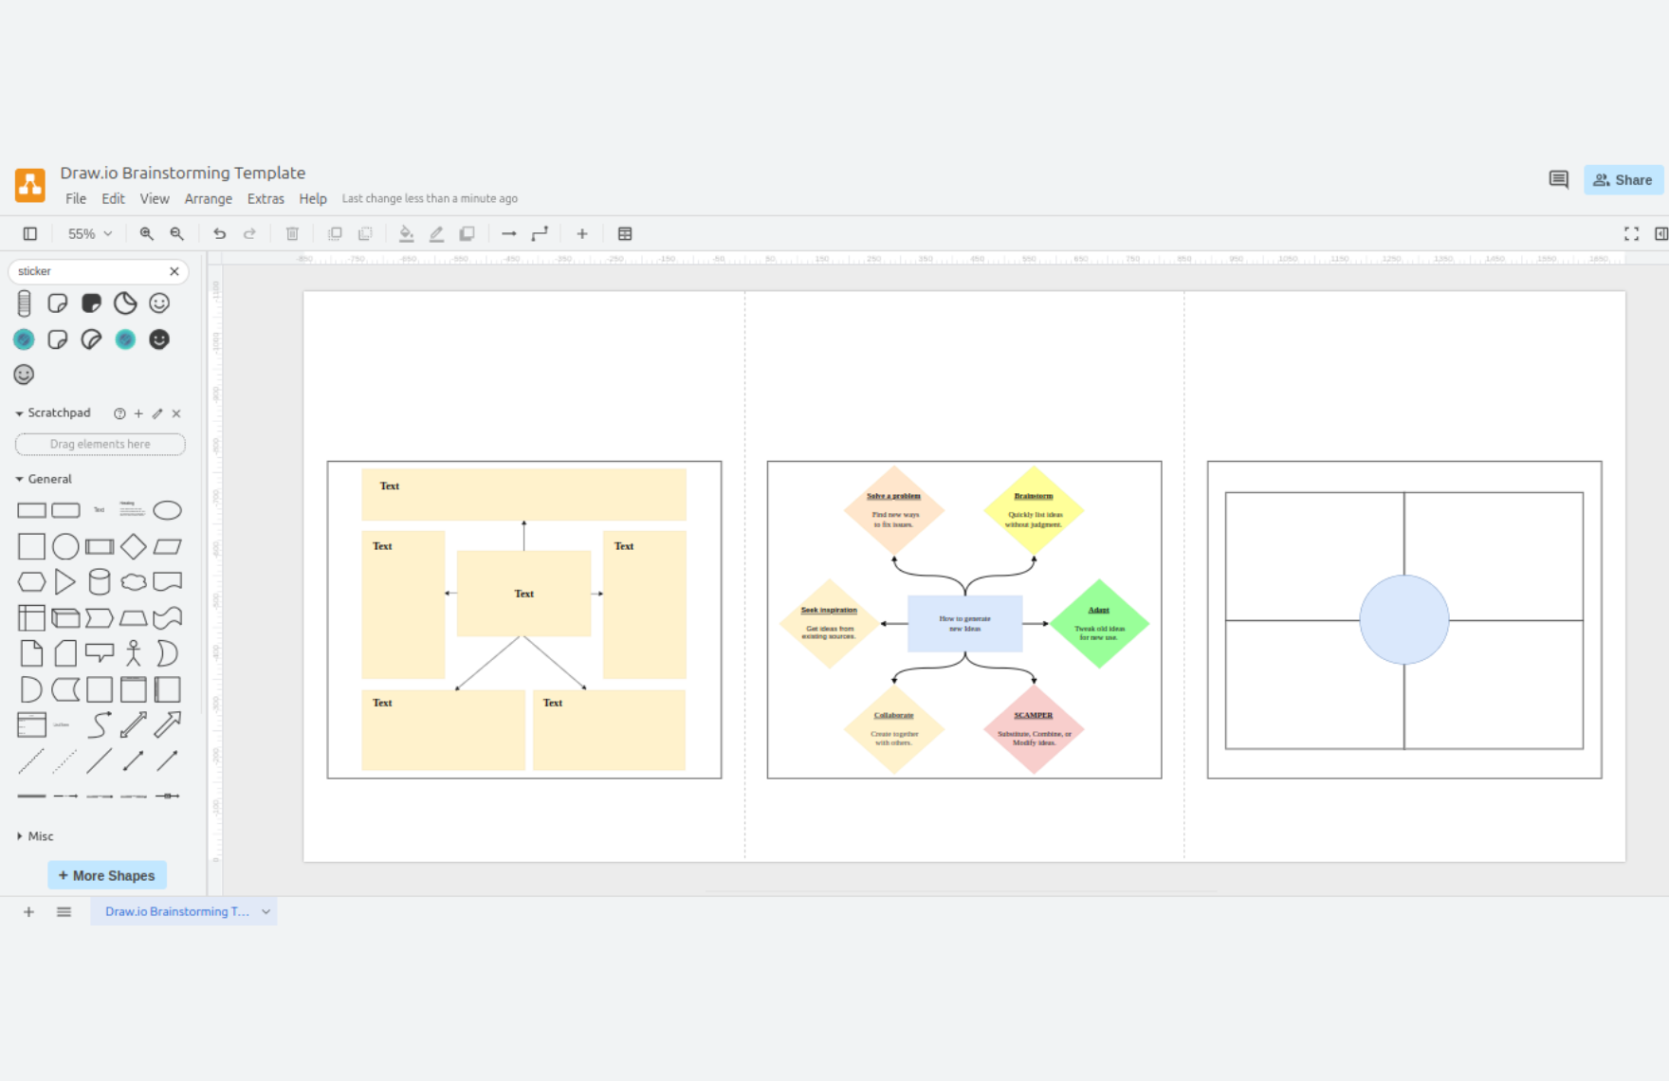Click the Undo arrow icon

pyautogui.click(x=219, y=233)
